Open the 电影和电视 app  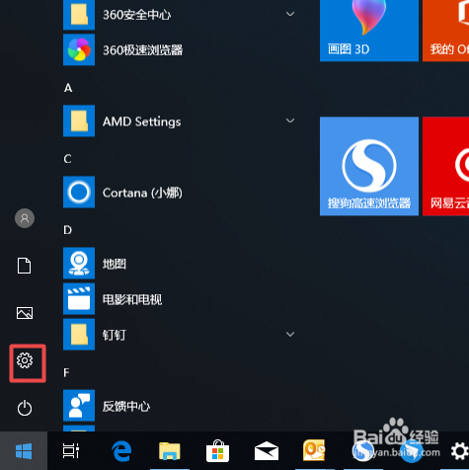[x=113, y=299]
